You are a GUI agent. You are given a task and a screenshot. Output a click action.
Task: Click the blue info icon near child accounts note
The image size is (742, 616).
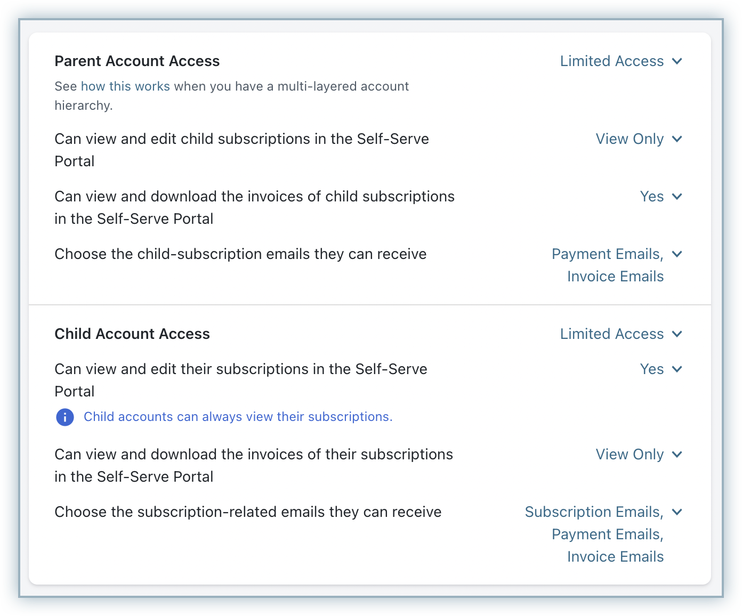tap(64, 417)
